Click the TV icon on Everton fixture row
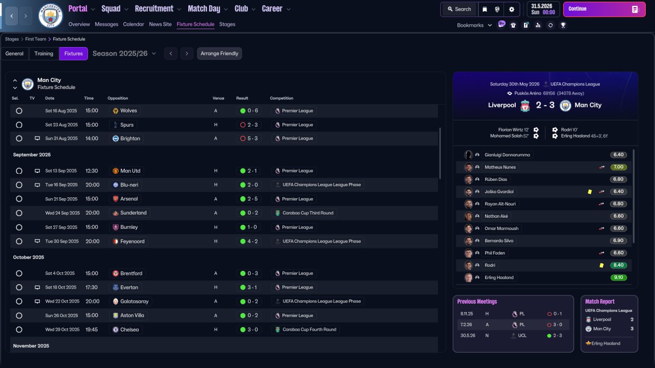This screenshot has height=368, width=655. [37, 287]
